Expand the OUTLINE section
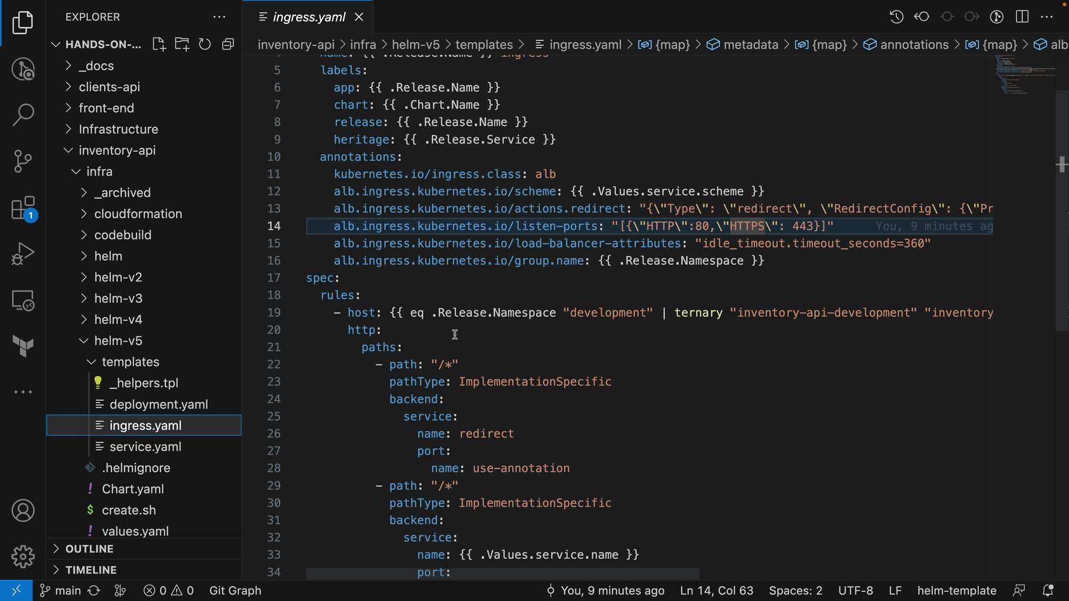 89,549
